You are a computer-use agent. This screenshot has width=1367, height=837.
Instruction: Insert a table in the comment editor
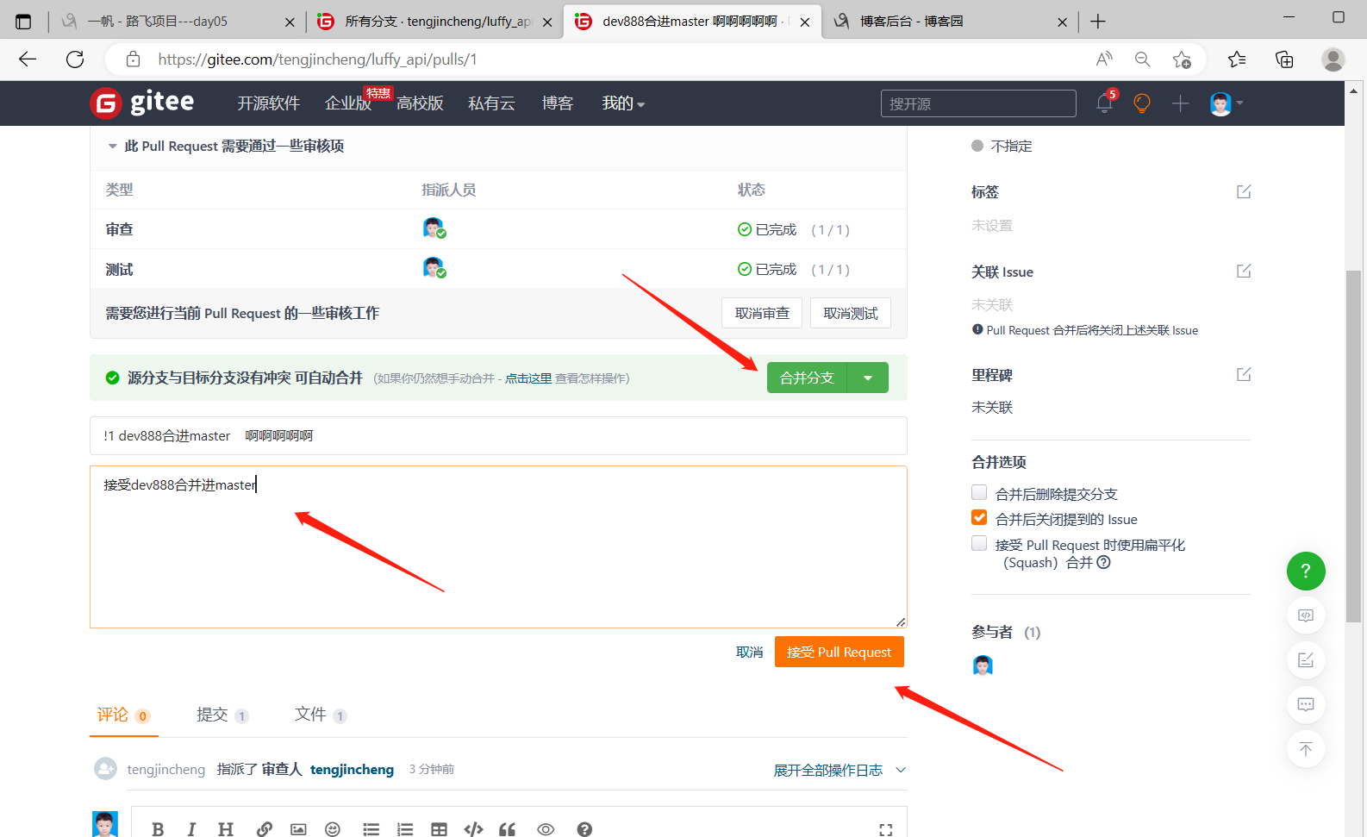coord(439,829)
